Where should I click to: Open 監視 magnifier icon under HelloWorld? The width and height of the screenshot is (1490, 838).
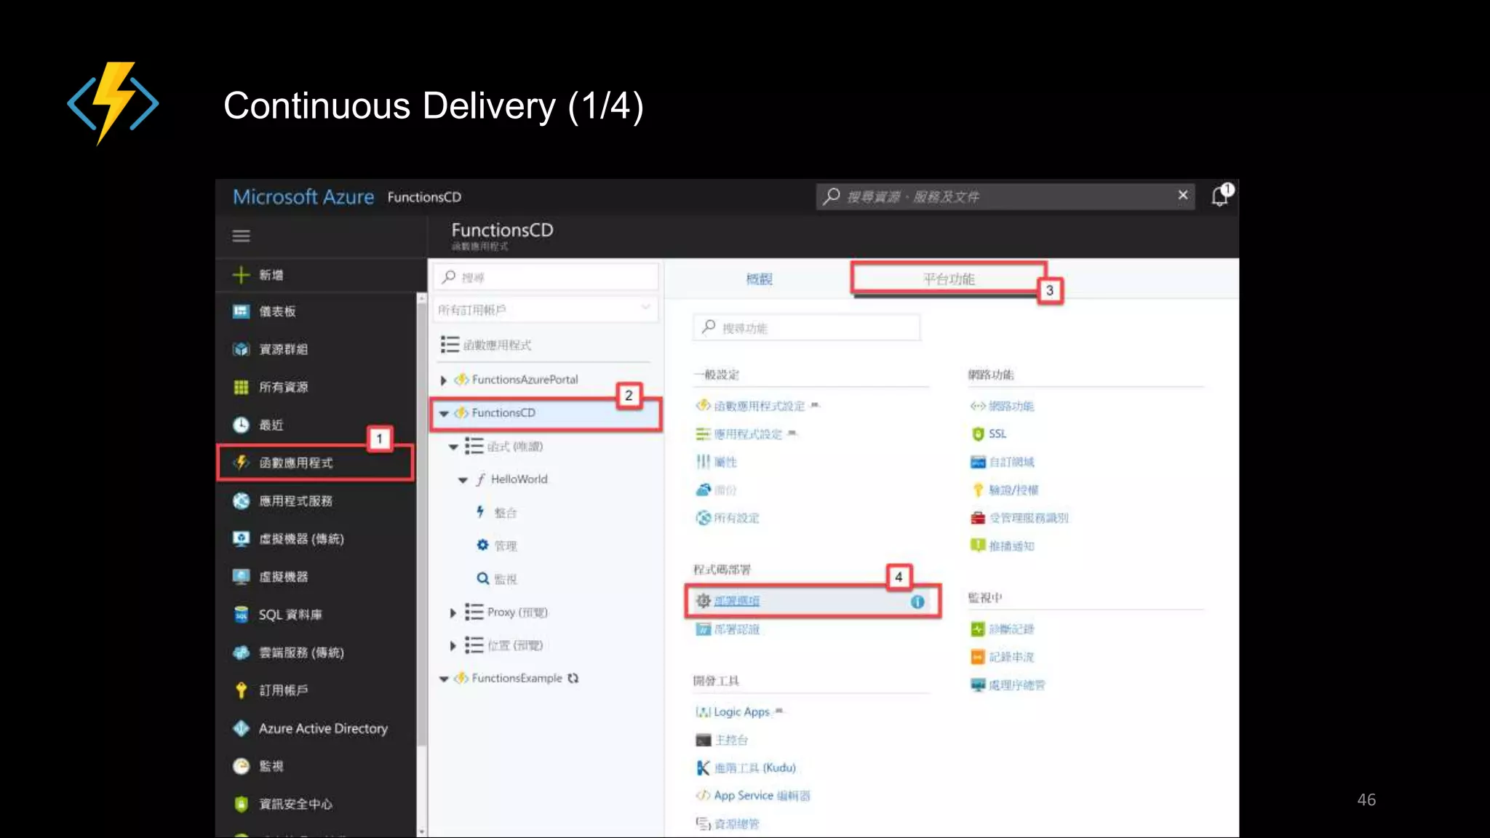(x=482, y=578)
